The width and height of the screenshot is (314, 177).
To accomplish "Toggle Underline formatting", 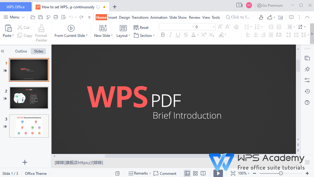I will coord(178,35).
